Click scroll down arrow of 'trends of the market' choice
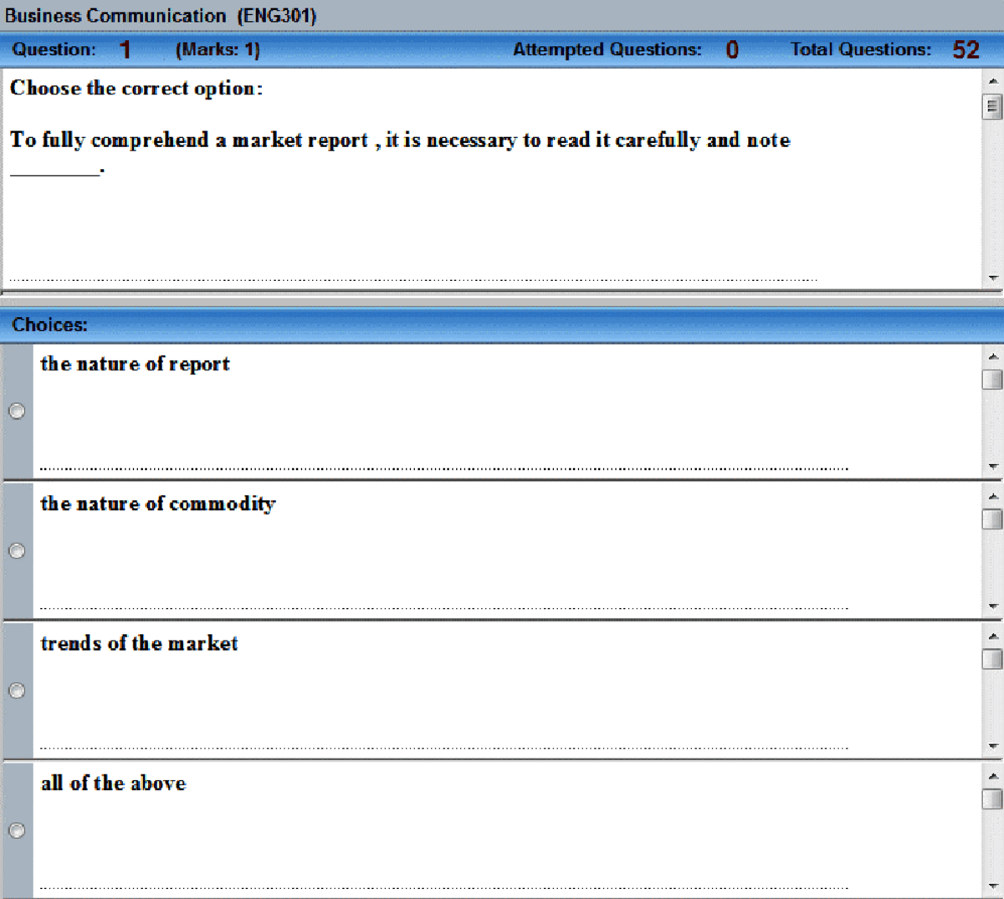The height and width of the screenshot is (899, 1004). point(993,746)
